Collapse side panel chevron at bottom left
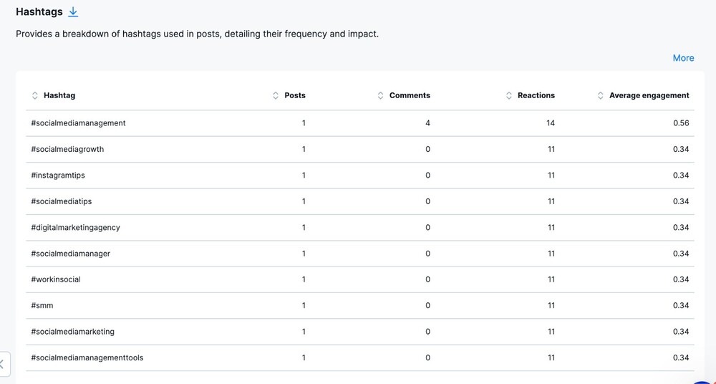This screenshot has width=716, height=384. tap(2, 365)
